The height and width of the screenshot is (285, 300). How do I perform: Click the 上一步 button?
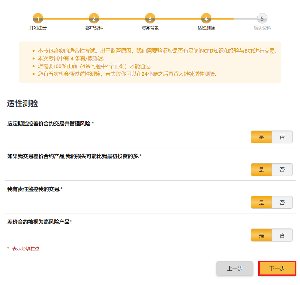pos(235,268)
